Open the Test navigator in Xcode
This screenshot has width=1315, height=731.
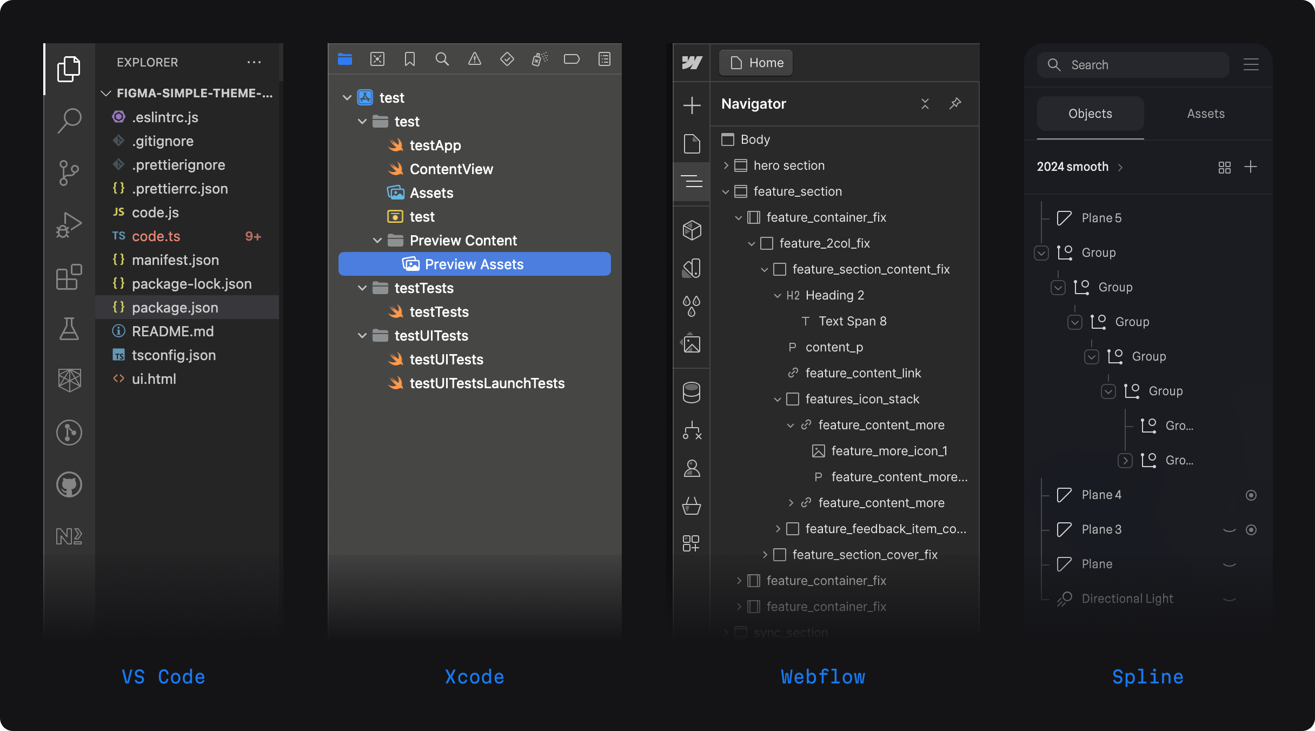coord(507,59)
